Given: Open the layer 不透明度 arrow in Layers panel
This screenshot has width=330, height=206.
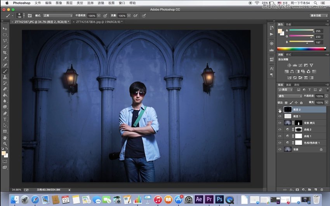Looking at the screenshot, I should [327, 96].
